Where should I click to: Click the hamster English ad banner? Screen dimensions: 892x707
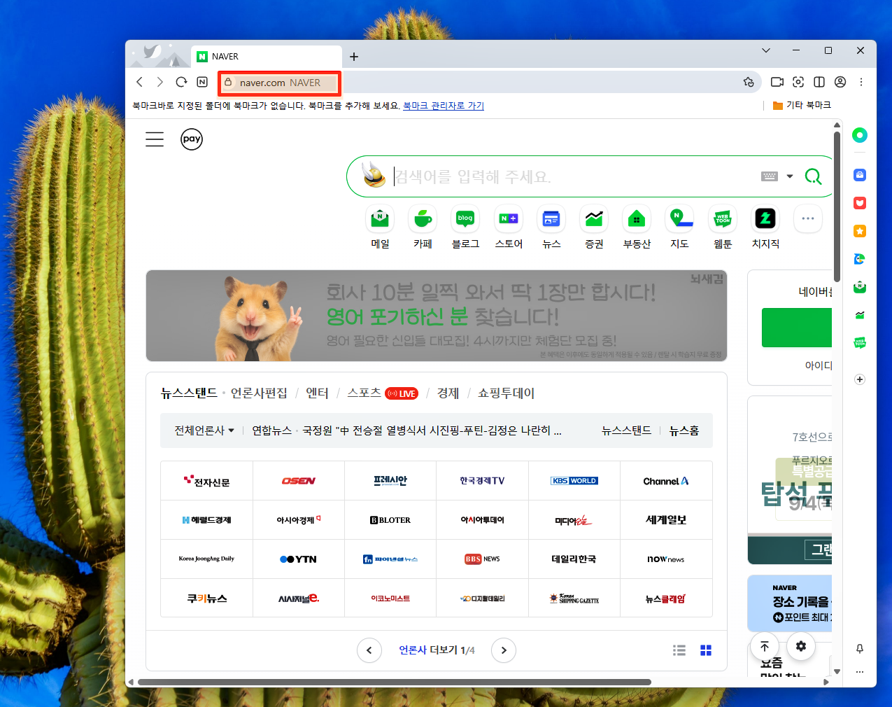[437, 316]
